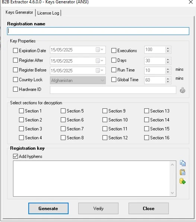Viewport: 196px width, 222px height.
Task: Switch to the Keys Generator tab
Action: (x=19, y=12)
